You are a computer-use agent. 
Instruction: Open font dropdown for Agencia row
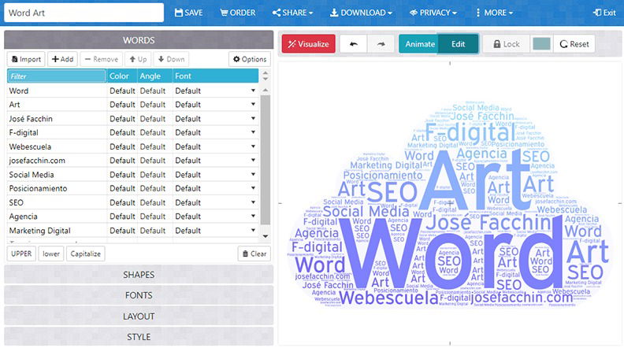253,217
